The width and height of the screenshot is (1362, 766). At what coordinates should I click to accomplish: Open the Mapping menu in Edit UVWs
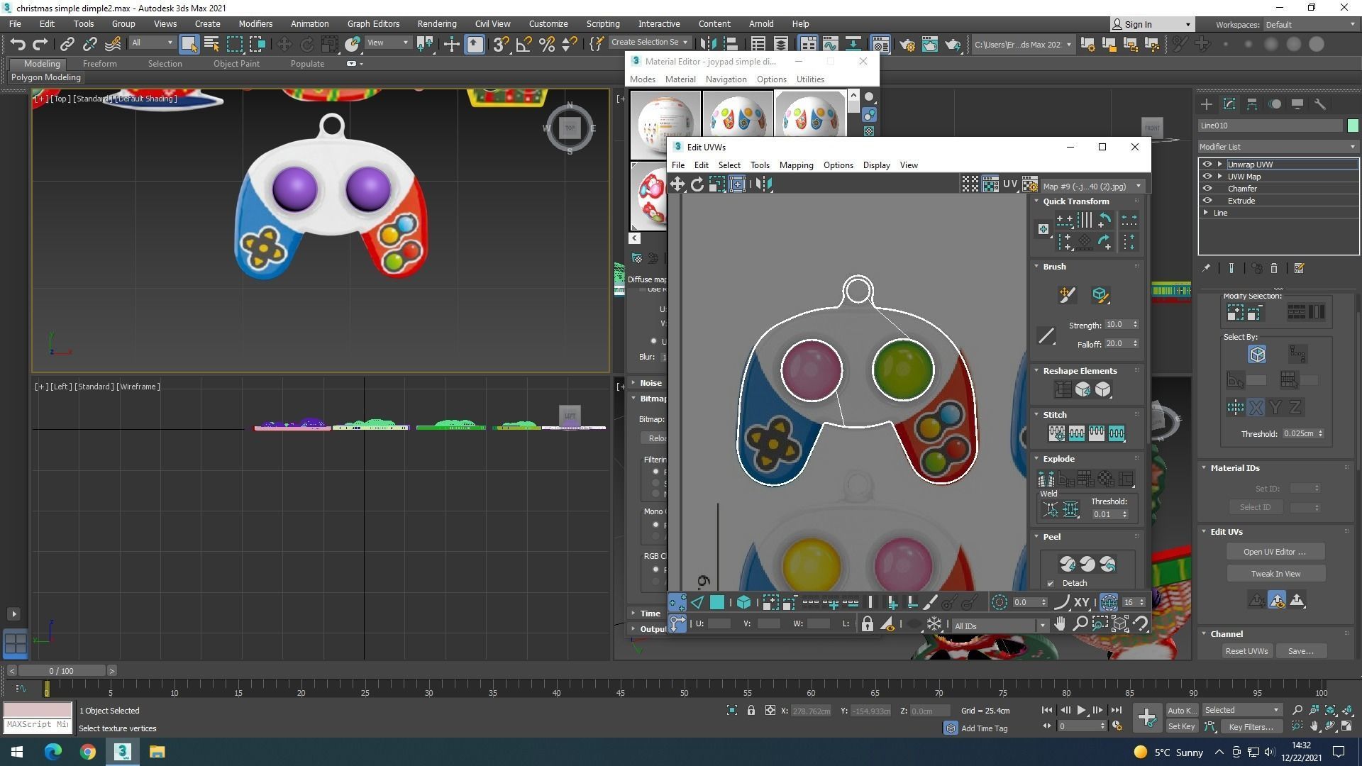pos(796,165)
